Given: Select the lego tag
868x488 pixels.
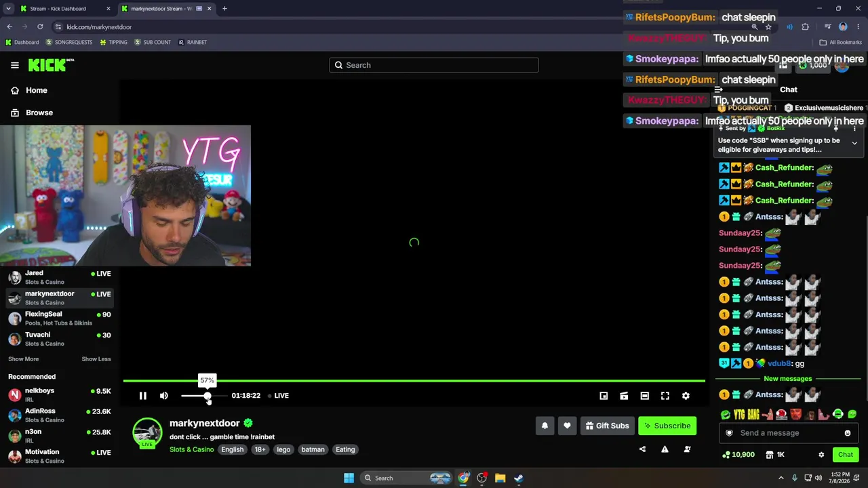Looking at the screenshot, I should tap(283, 449).
